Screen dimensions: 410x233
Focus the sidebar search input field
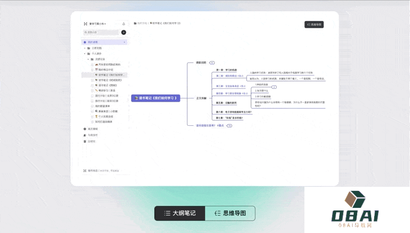coord(101,32)
